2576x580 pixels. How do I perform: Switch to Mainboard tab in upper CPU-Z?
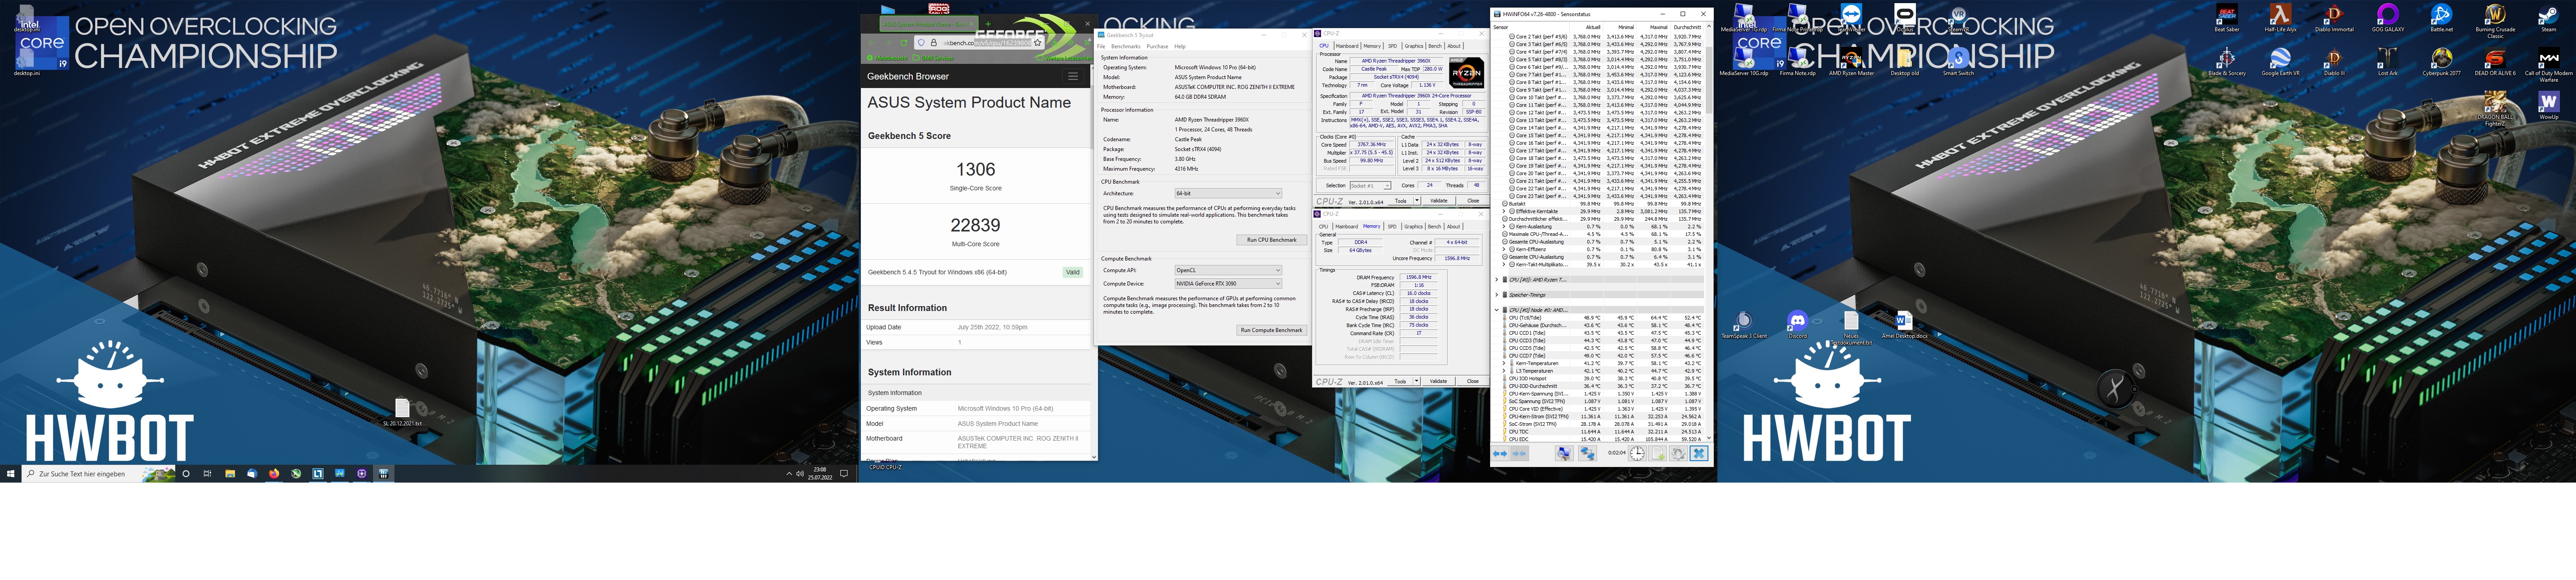[1347, 46]
